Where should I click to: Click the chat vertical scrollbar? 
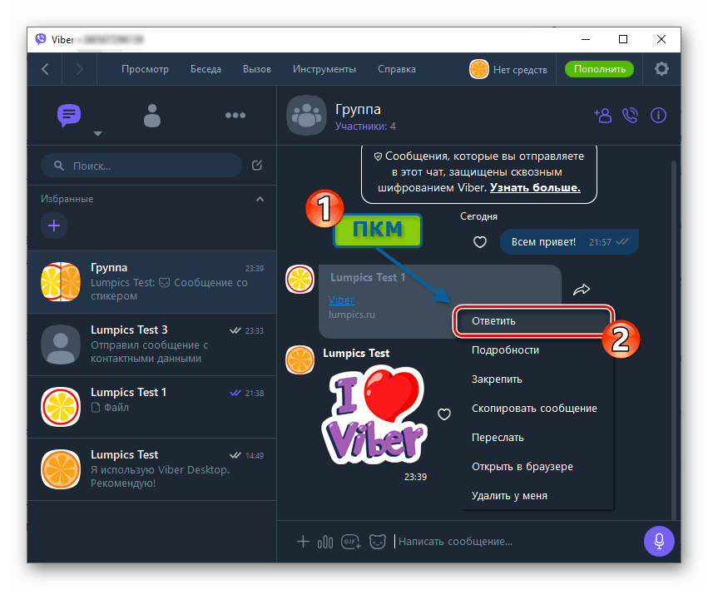coord(674,339)
